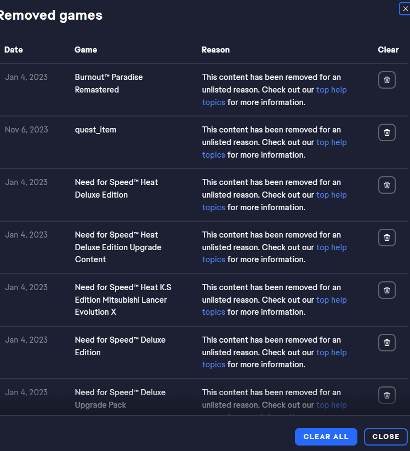Clear the Need for Speed Heat Deluxe Edition row

[x=386, y=185]
